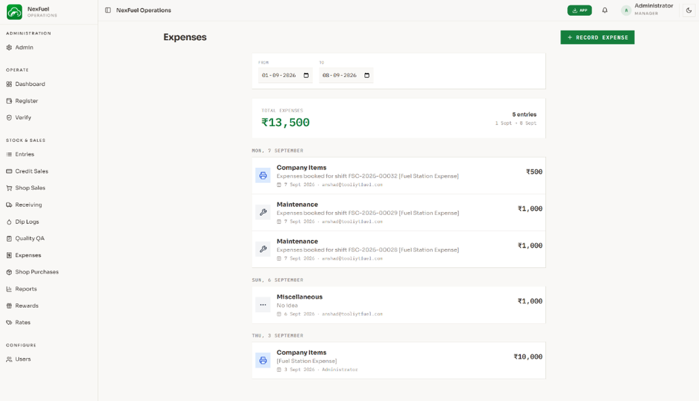Click the Admin gear icon
This screenshot has width=699, height=401.
[x=9, y=47]
